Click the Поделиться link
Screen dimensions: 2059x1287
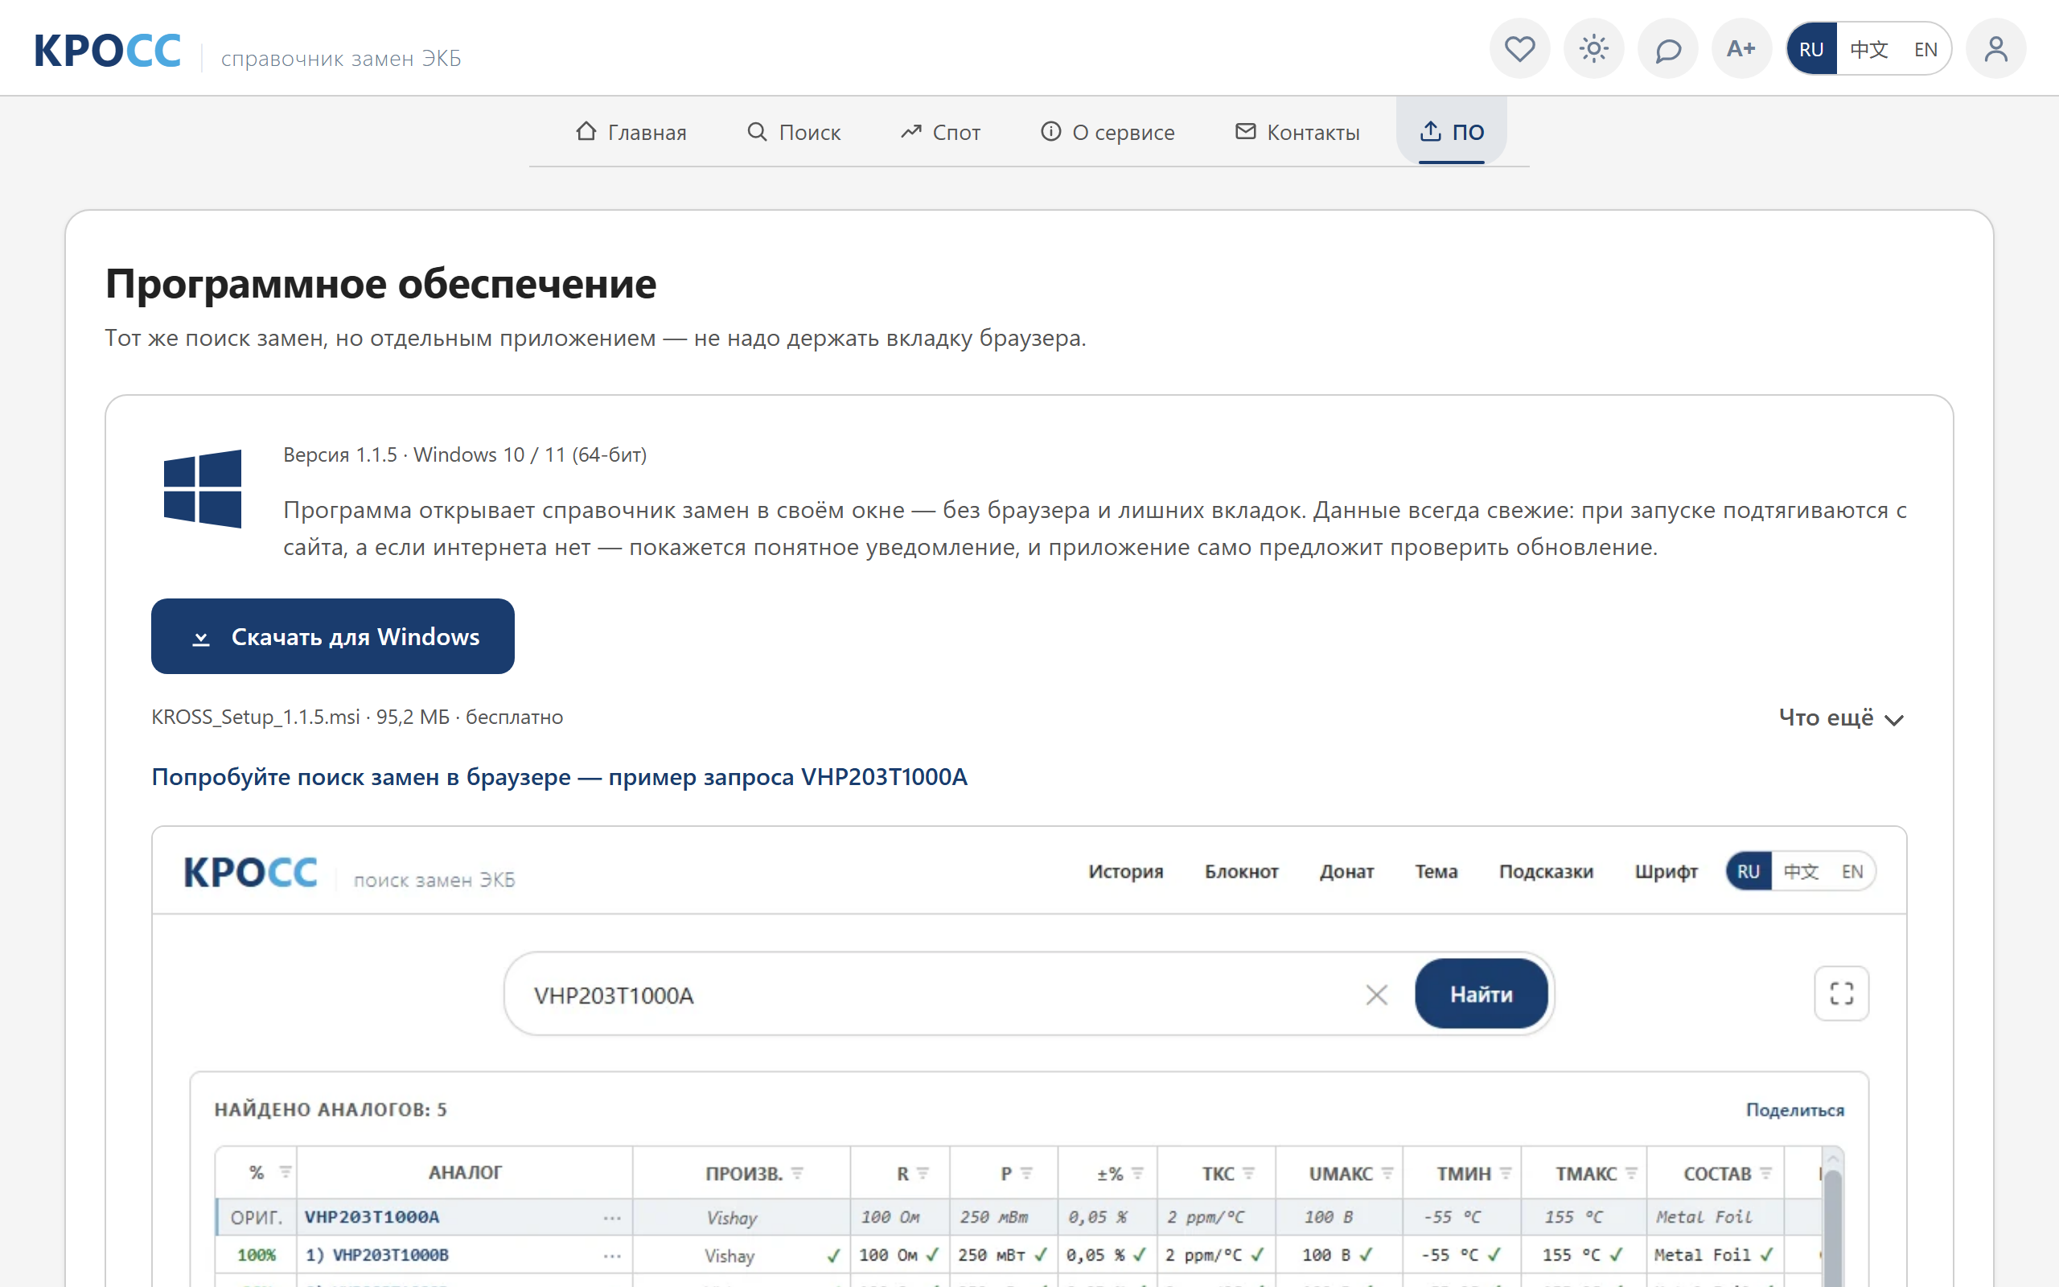(1794, 1109)
